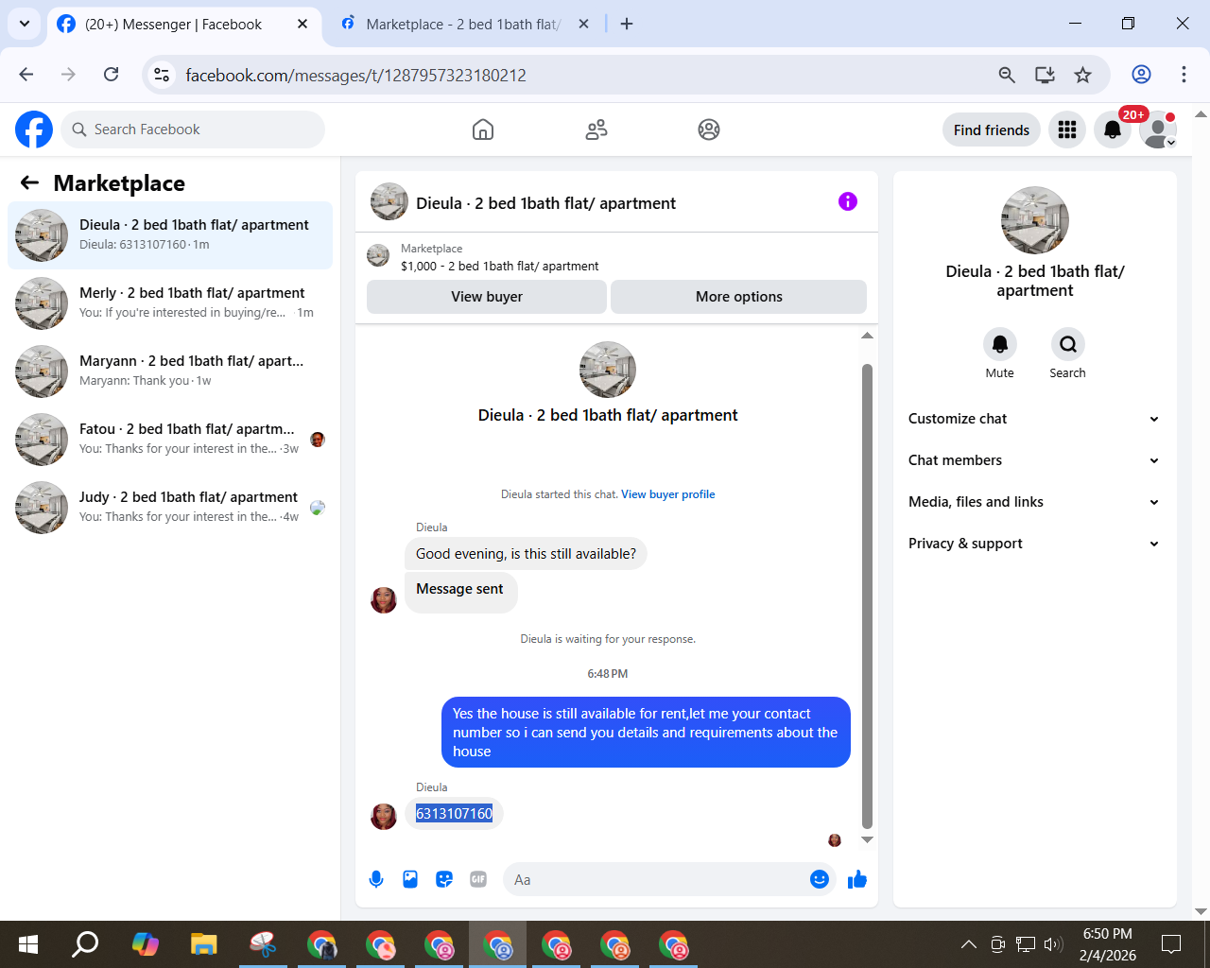1210x968 pixels.
Task: Click the 'Good evening, is this still available?' message
Action: [526, 554]
